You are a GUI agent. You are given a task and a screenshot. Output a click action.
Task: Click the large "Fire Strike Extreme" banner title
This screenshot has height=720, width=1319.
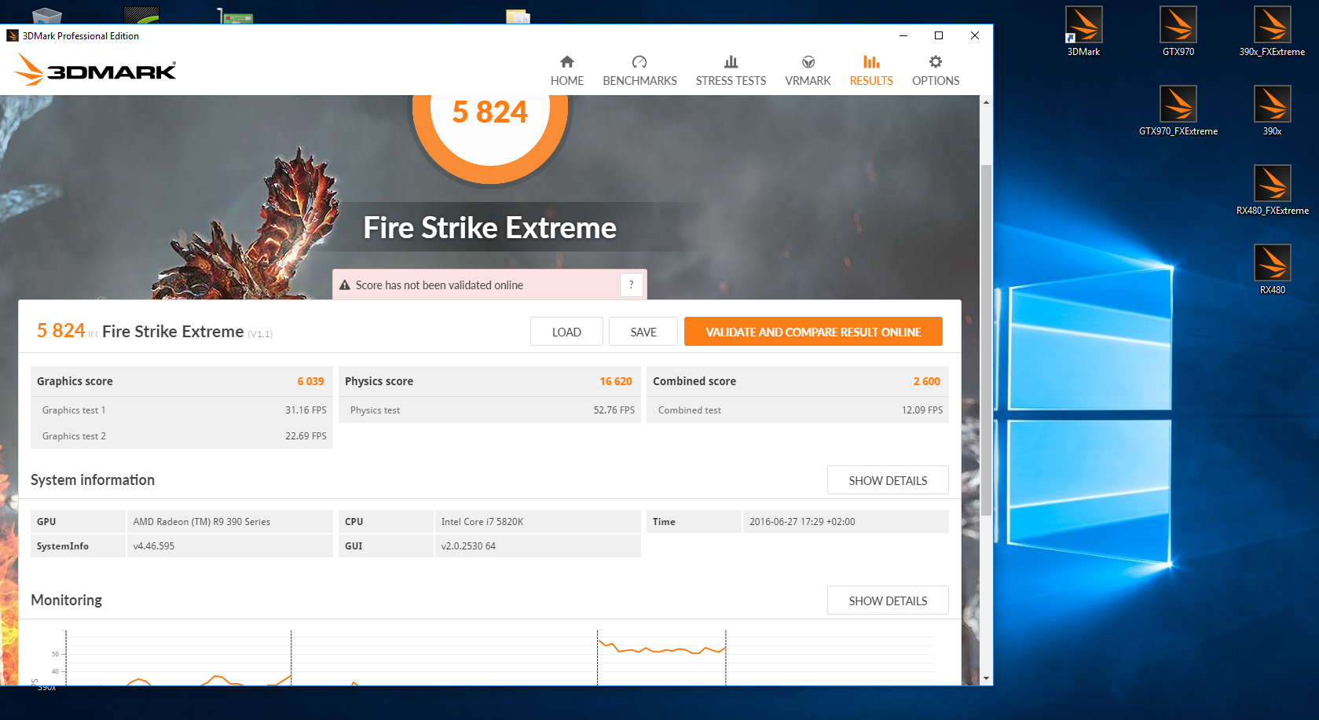tap(489, 228)
